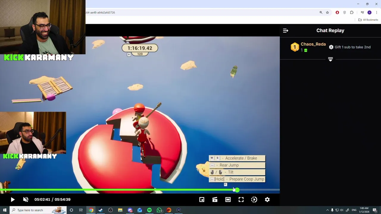Open WhatsApp from the taskbar

click(x=159, y=210)
